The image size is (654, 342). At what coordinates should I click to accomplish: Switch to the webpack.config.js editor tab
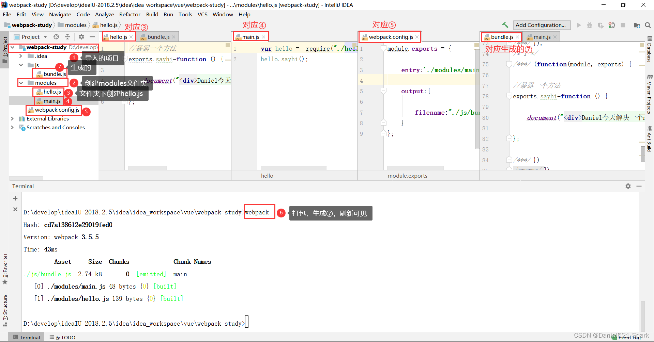pos(390,37)
